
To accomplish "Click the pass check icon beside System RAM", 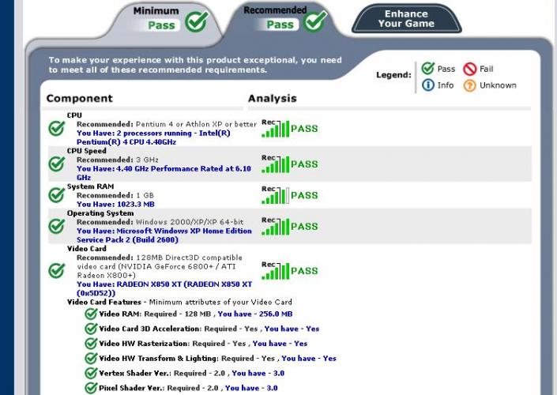I will (56, 194).
